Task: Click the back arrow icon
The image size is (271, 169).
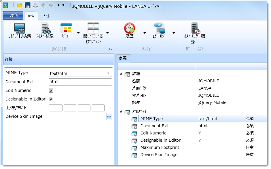Action: point(43,5)
